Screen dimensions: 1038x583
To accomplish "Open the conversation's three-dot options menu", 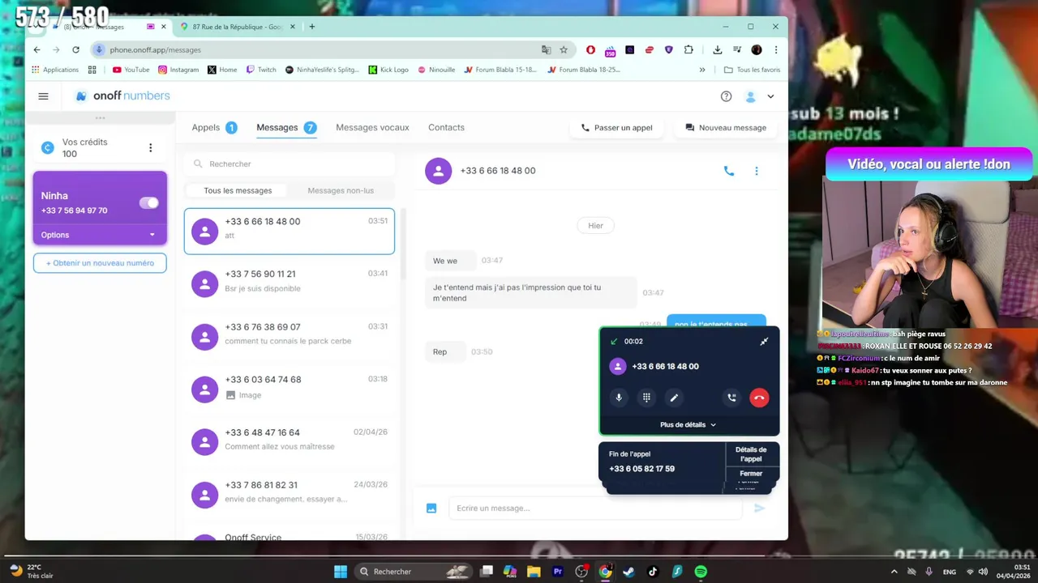I will (x=757, y=171).
